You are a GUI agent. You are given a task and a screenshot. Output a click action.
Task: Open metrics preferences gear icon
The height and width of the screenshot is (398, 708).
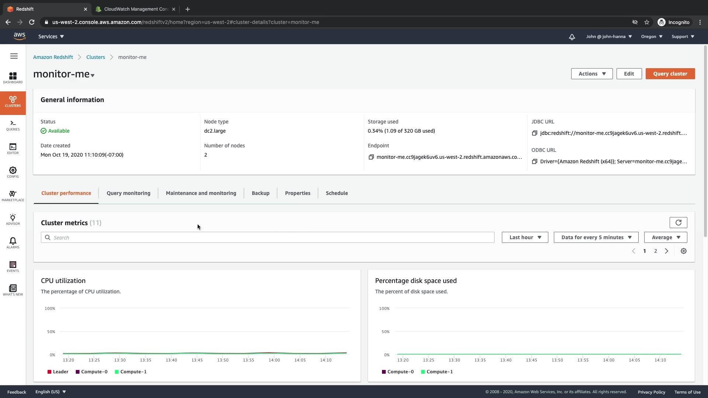coord(683,251)
